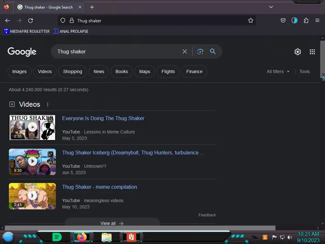Image resolution: width=325 pixels, height=244 pixels.
Task: Play the 9:30 iceberg video thumbnail
Action: tap(32, 162)
